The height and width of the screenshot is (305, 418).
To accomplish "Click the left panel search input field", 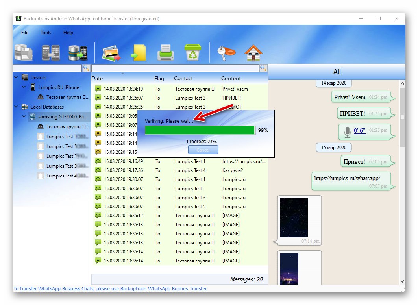I will point(47,68).
